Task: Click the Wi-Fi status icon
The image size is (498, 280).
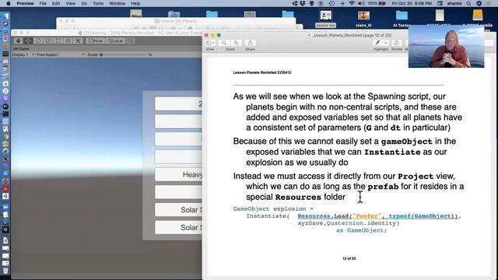Action: pos(352,3)
